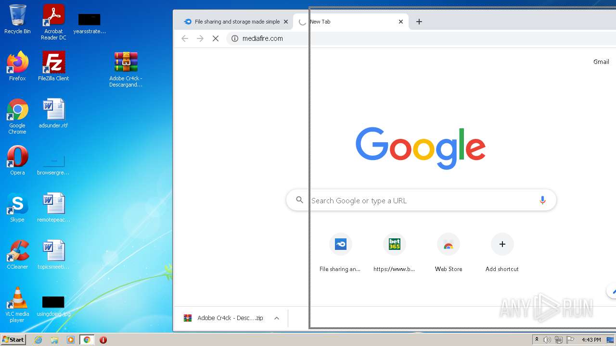Open Action Center flag in tray
Image resolution: width=616 pixels, height=346 pixels.
[x=570, y=340]
